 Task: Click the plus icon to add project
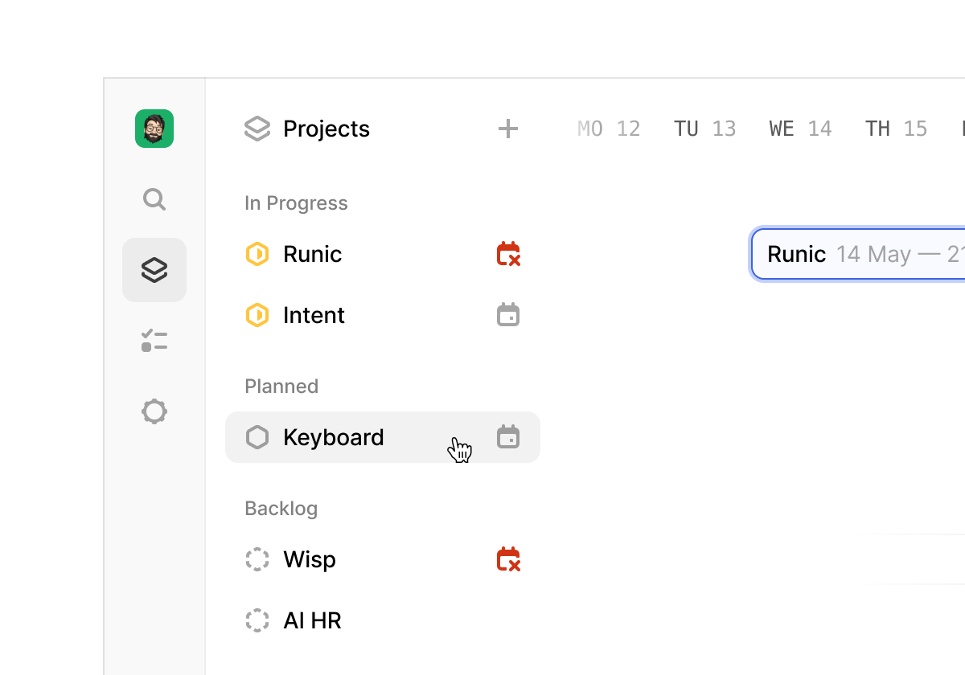point(508,129)
